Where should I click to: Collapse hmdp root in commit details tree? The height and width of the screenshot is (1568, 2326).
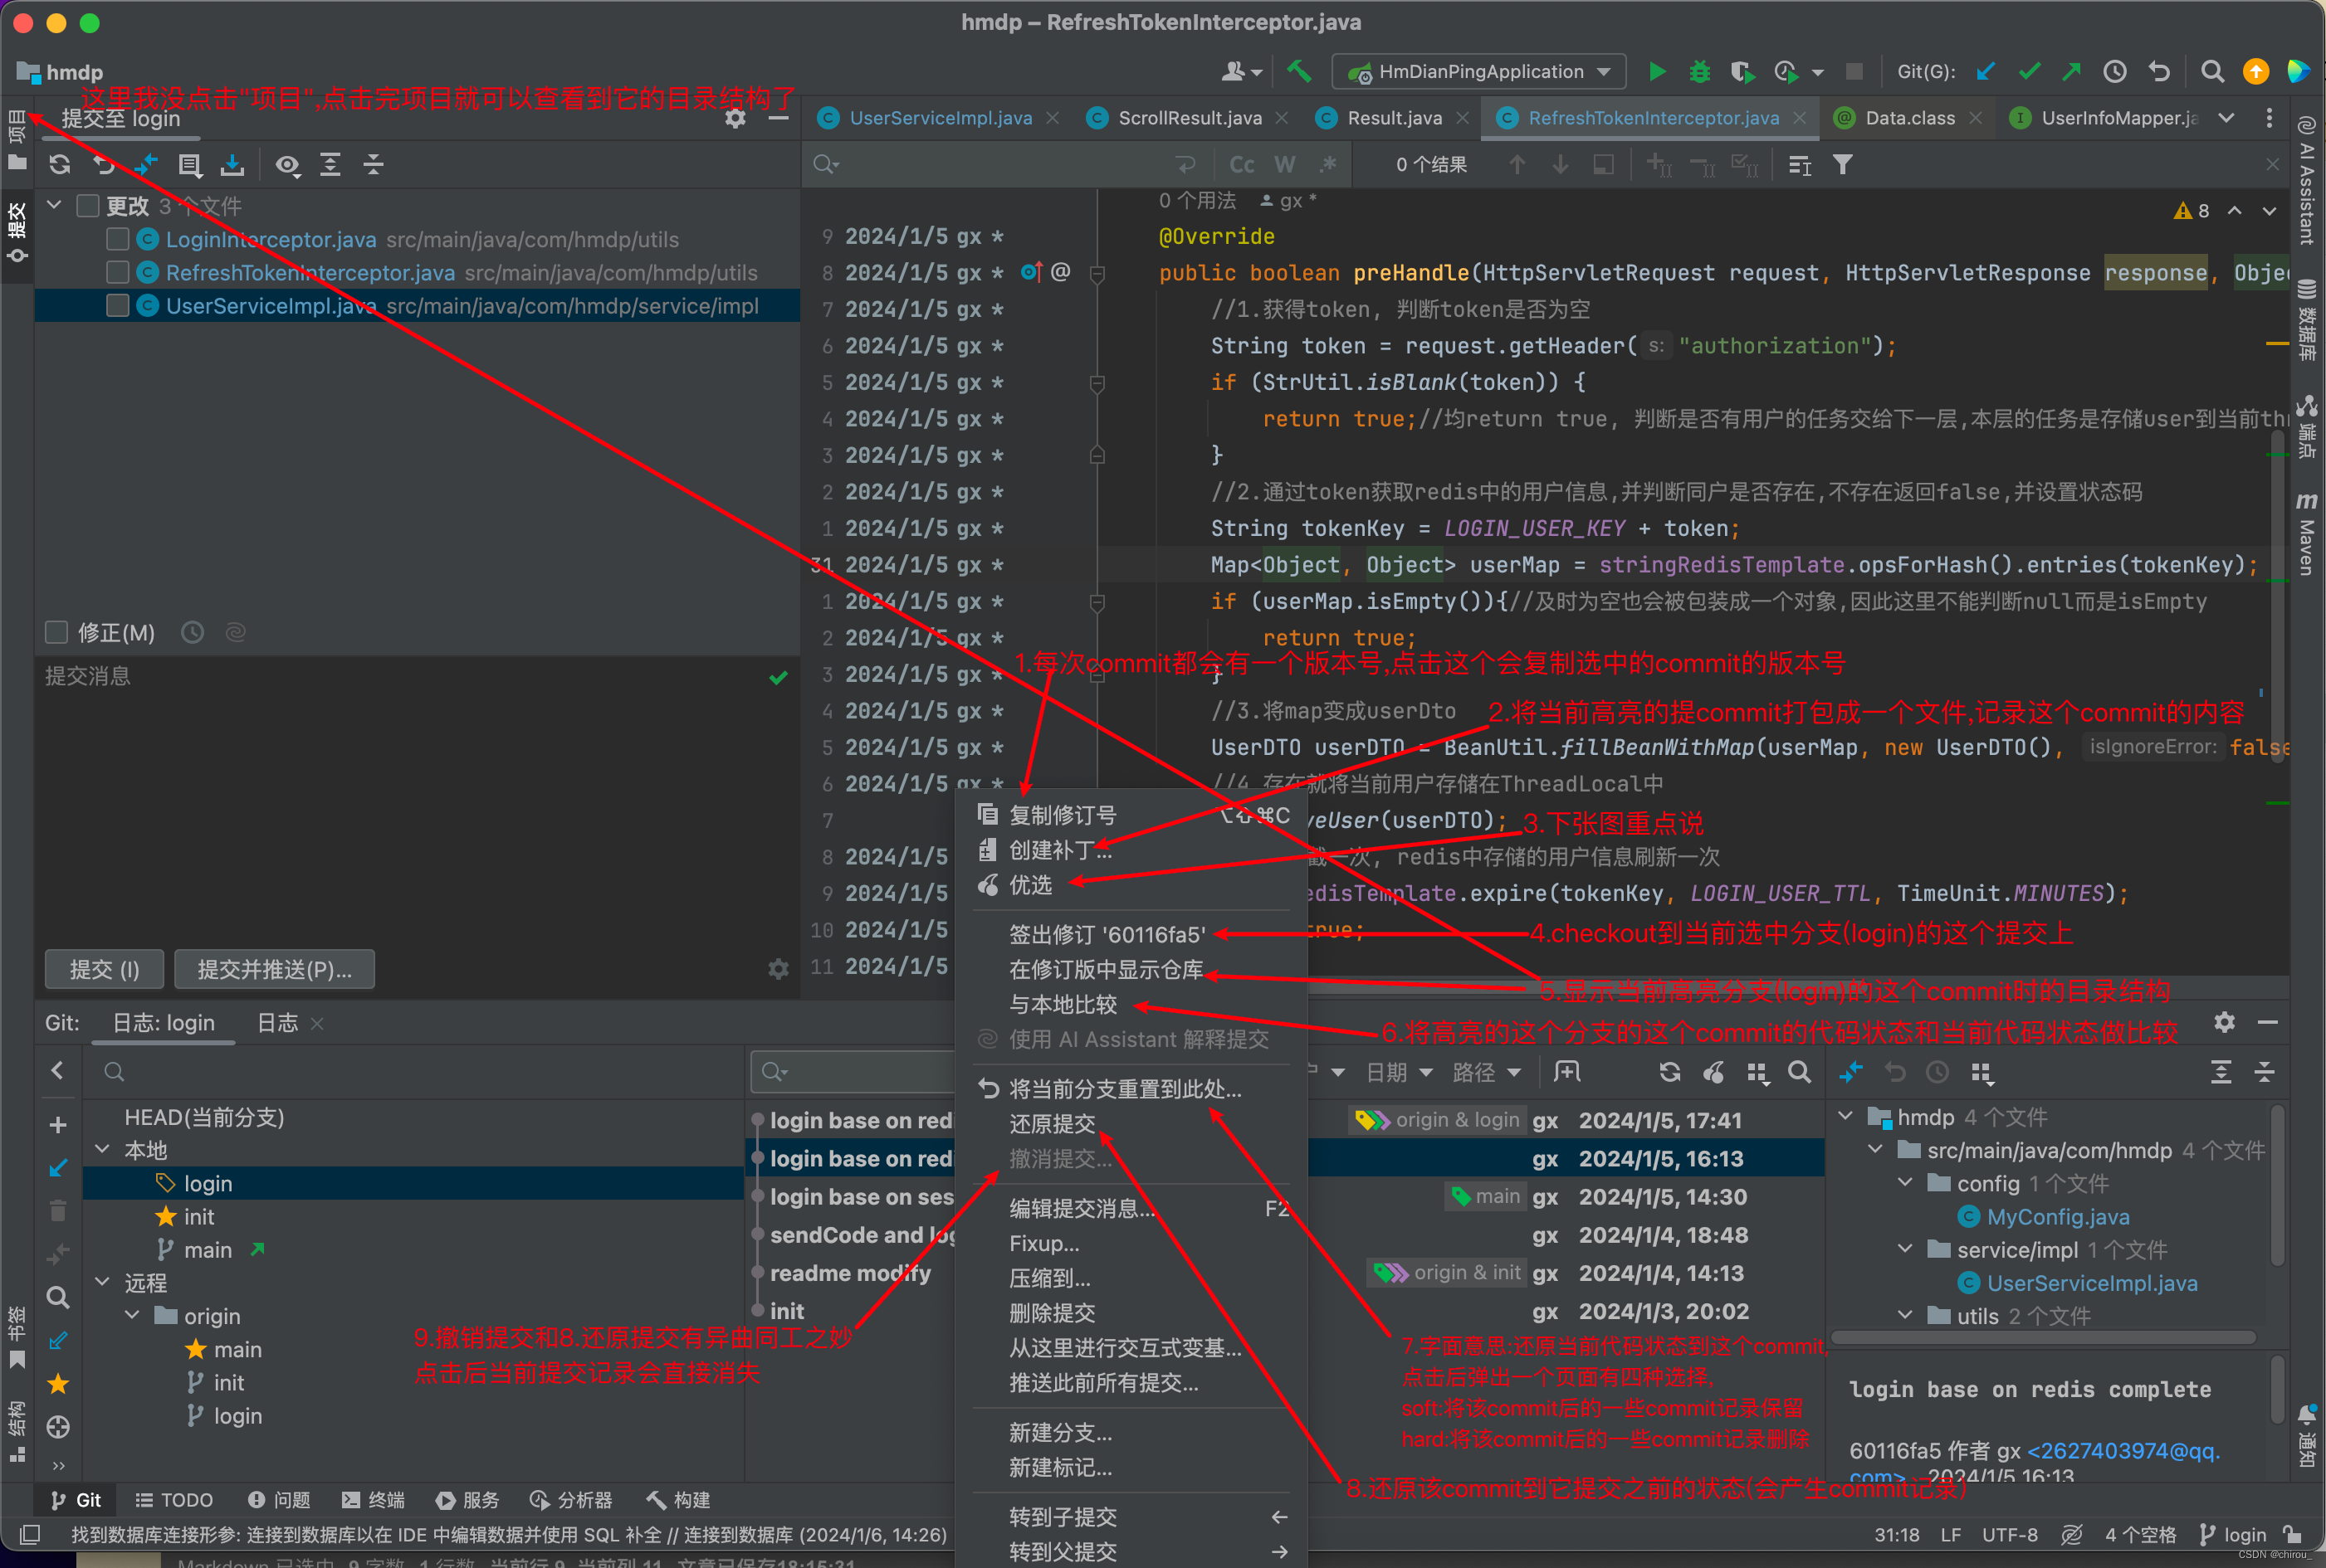pos(1846,1116)
